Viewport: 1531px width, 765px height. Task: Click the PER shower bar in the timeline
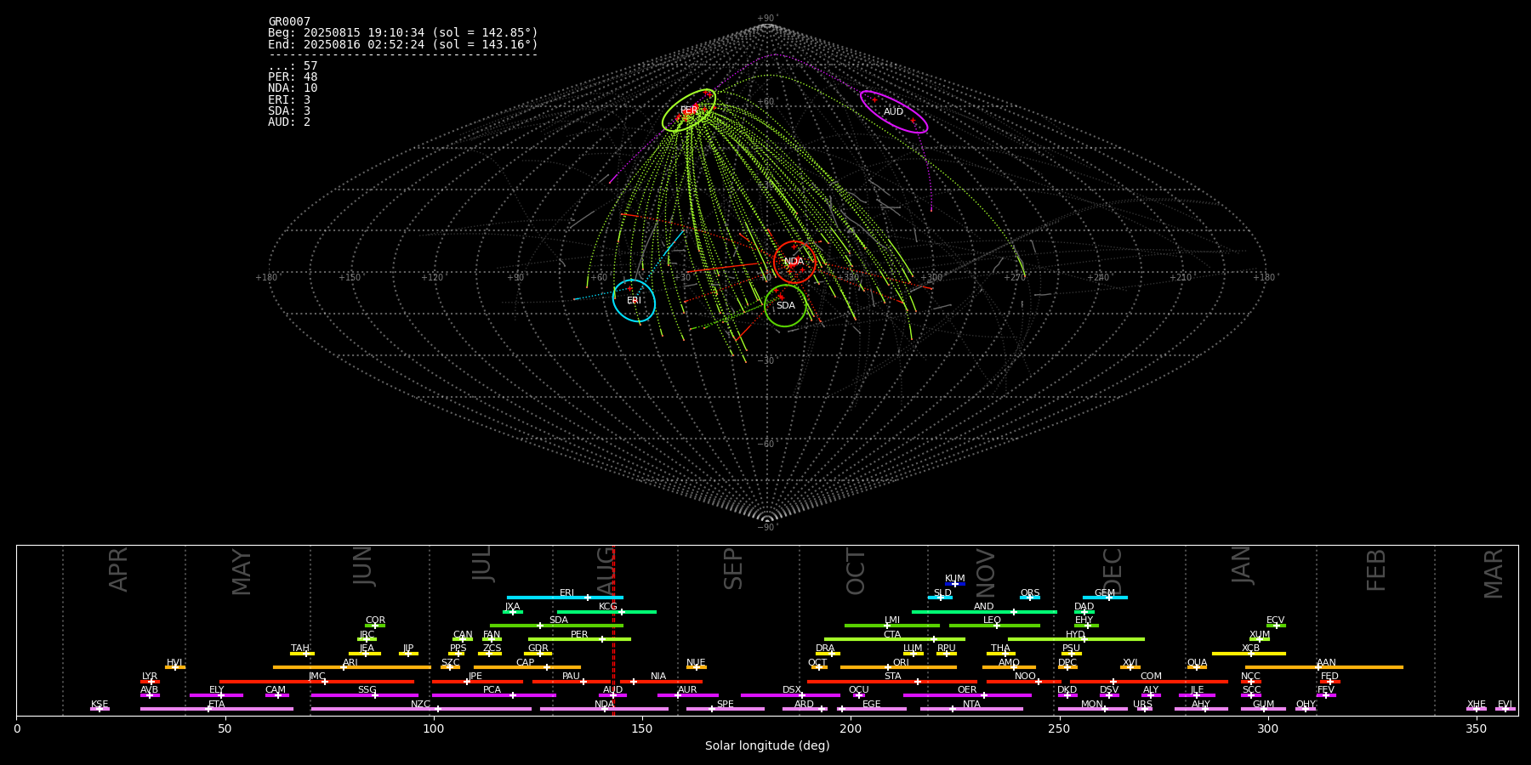pos(579,639)
